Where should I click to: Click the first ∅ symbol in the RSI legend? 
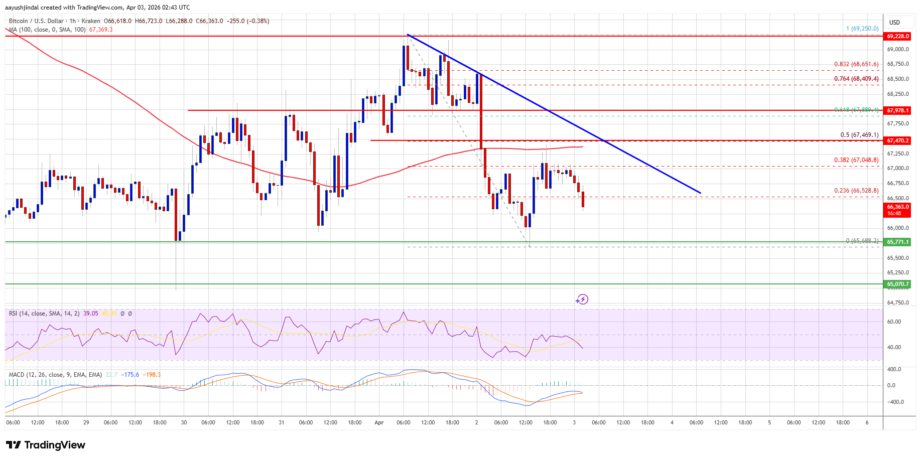point(122,314)
